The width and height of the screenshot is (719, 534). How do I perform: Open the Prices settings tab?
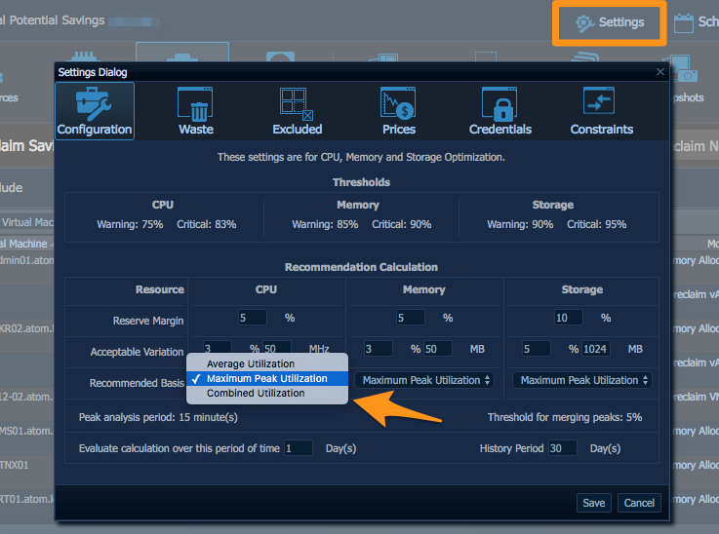coord(398,111)
